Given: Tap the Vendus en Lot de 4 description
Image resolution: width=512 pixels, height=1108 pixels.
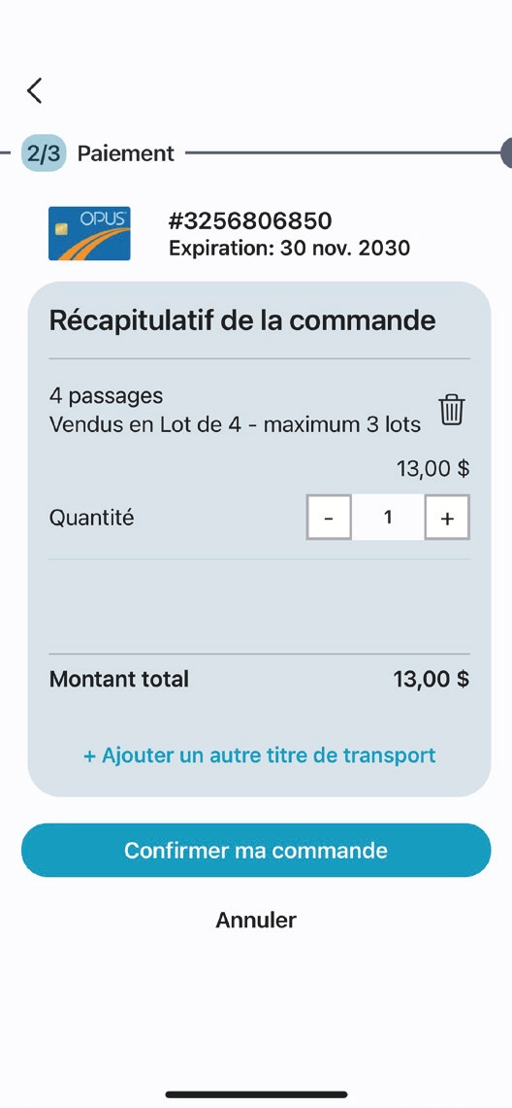Looking at the screenshot, I should (235, 424).
